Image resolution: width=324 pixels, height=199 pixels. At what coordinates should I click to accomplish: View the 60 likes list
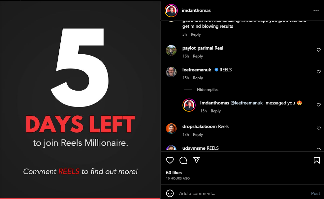(174, 173)
